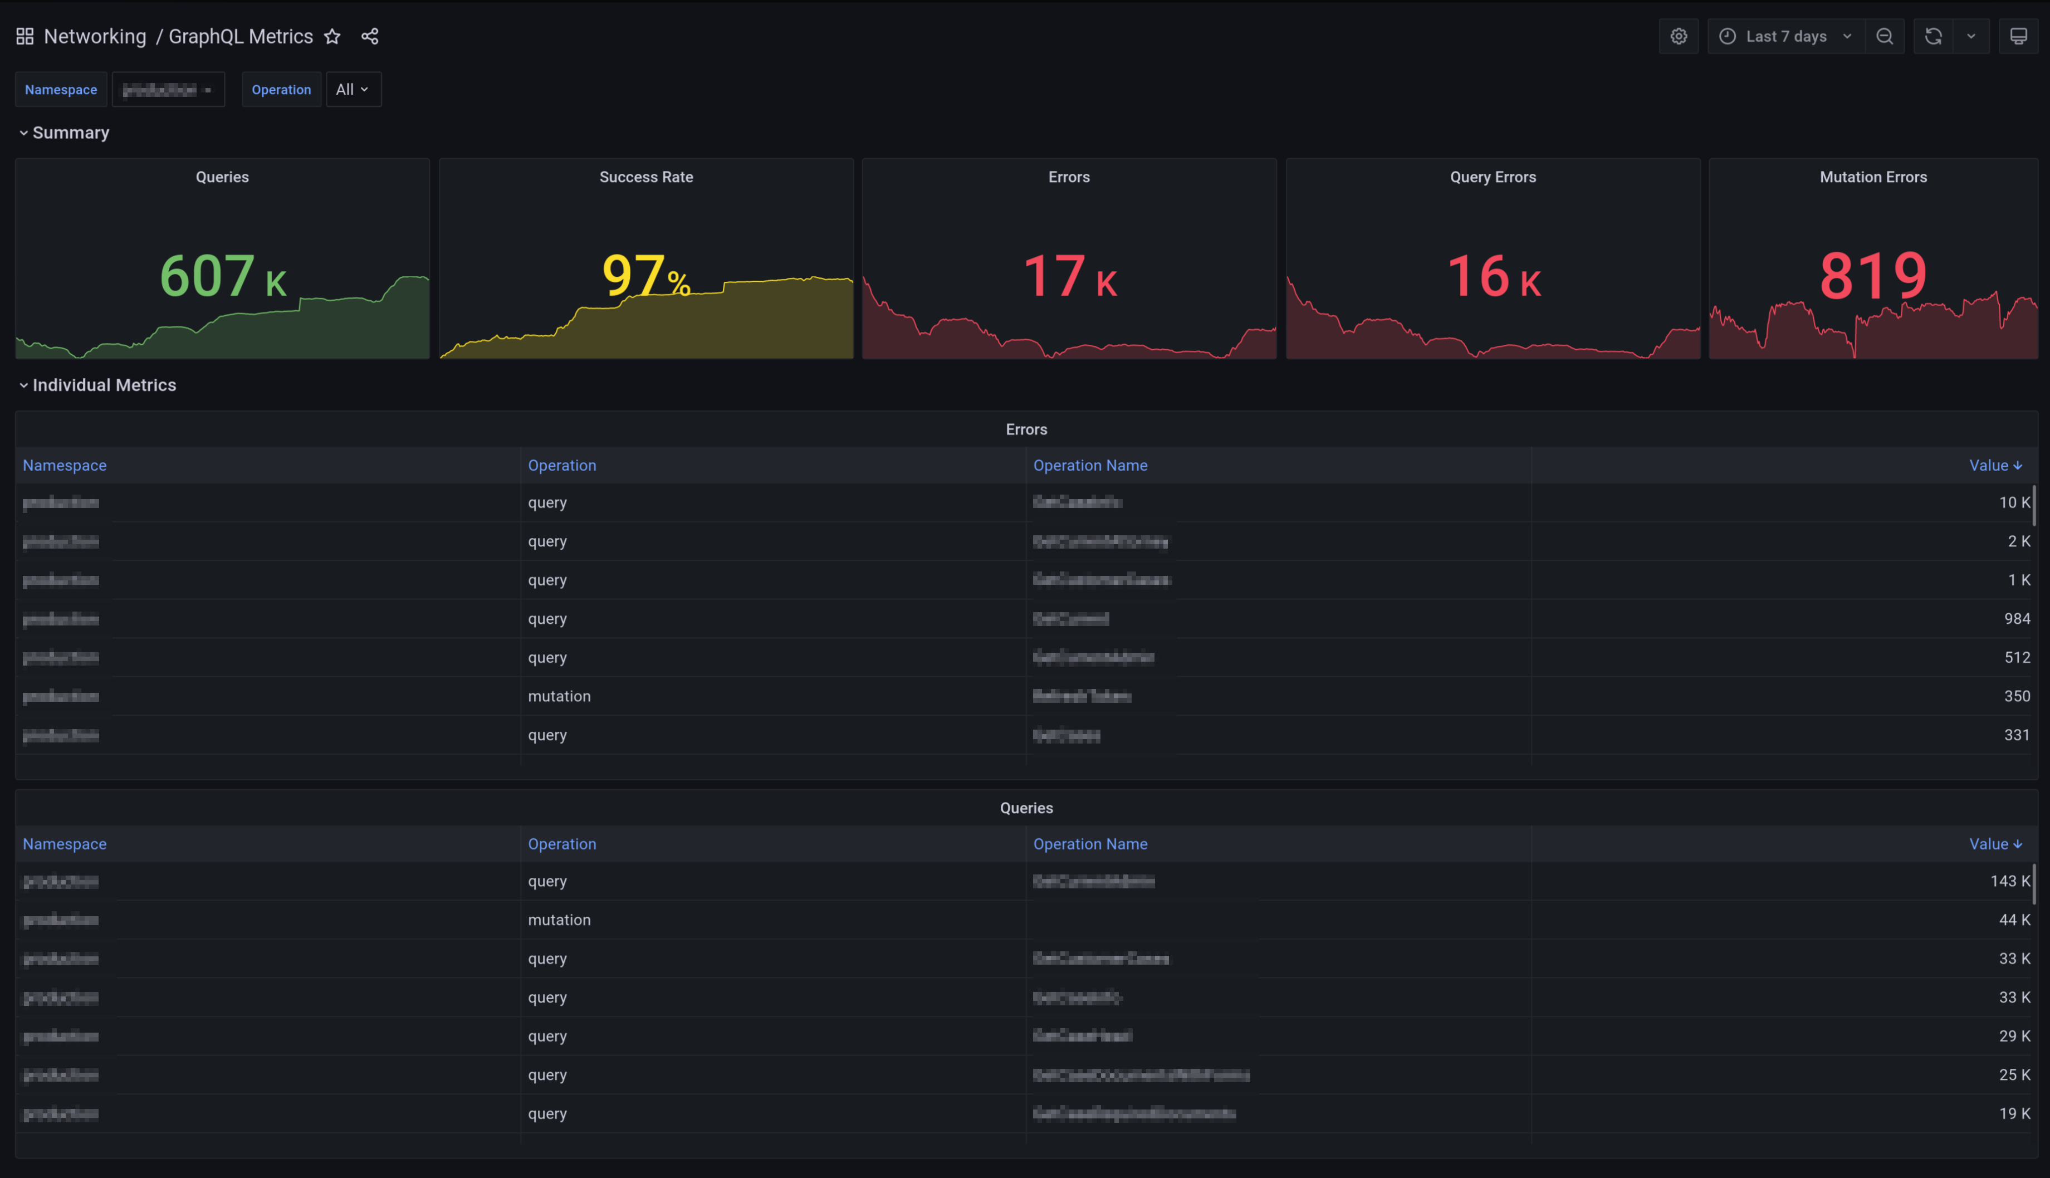2050x1178 pixels.
Task: Click the refresh dashboard icon
Action: tap(1932, 36)
